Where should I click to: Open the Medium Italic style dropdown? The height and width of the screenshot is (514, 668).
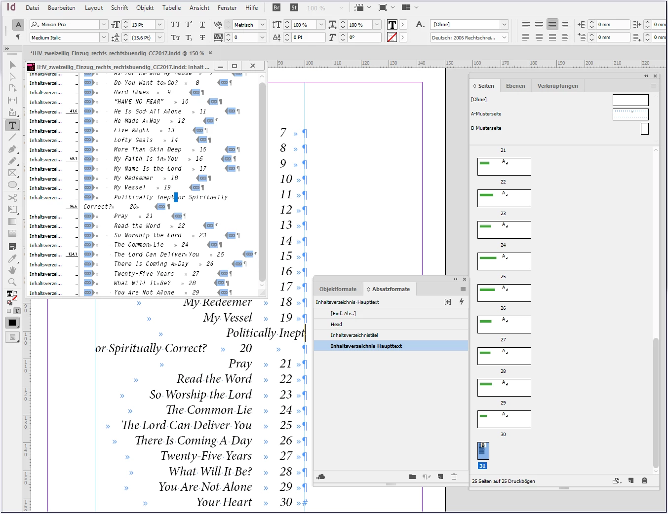click(x=104, y=37)
